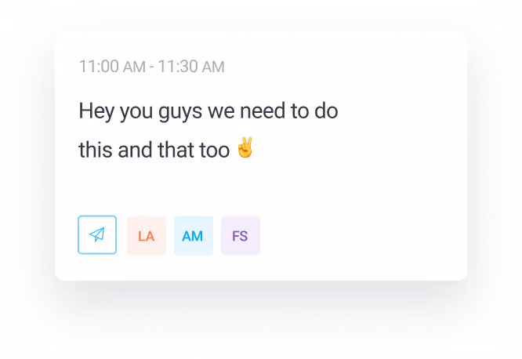Click the word "do" ending the first line
522x359 pixels.
click(x=326, y=111)
